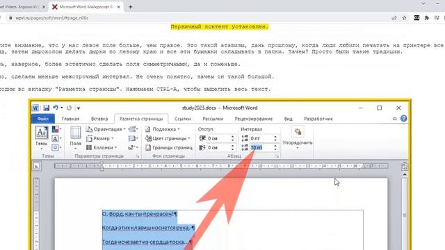
Task: Click the Word application icon in the title bar
Action: 35,108
